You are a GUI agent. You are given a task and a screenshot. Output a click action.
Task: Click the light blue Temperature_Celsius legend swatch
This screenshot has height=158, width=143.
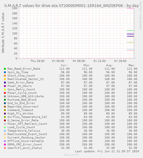coord(5,131)
